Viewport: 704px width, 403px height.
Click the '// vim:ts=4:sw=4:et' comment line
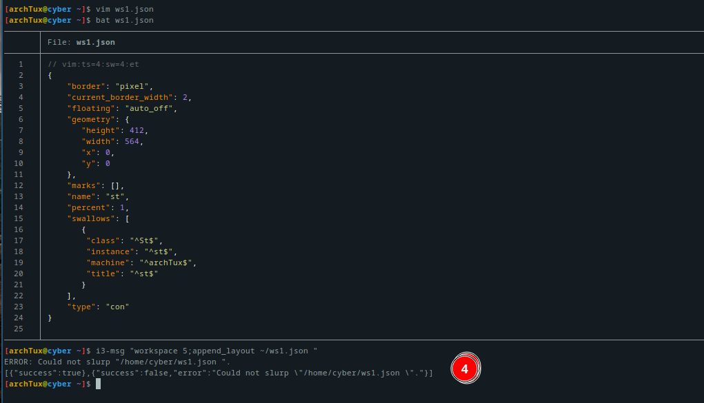click(93, 64)
